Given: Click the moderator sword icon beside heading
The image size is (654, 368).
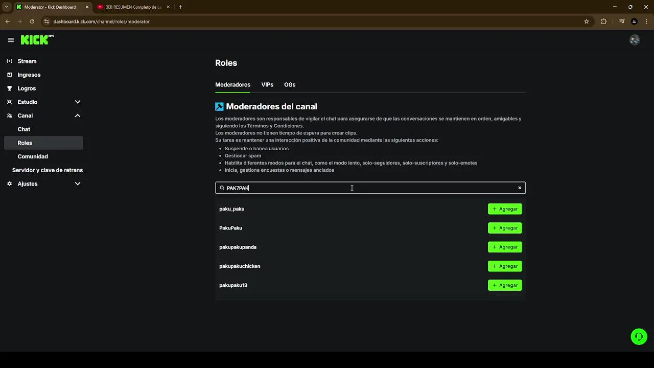Looking at the screenshot, I should pyautogui.click(x=219, y=107).
